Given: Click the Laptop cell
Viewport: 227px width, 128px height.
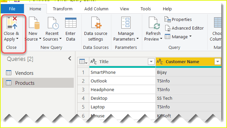Looking at the screenshot, I should click(123, 107).
